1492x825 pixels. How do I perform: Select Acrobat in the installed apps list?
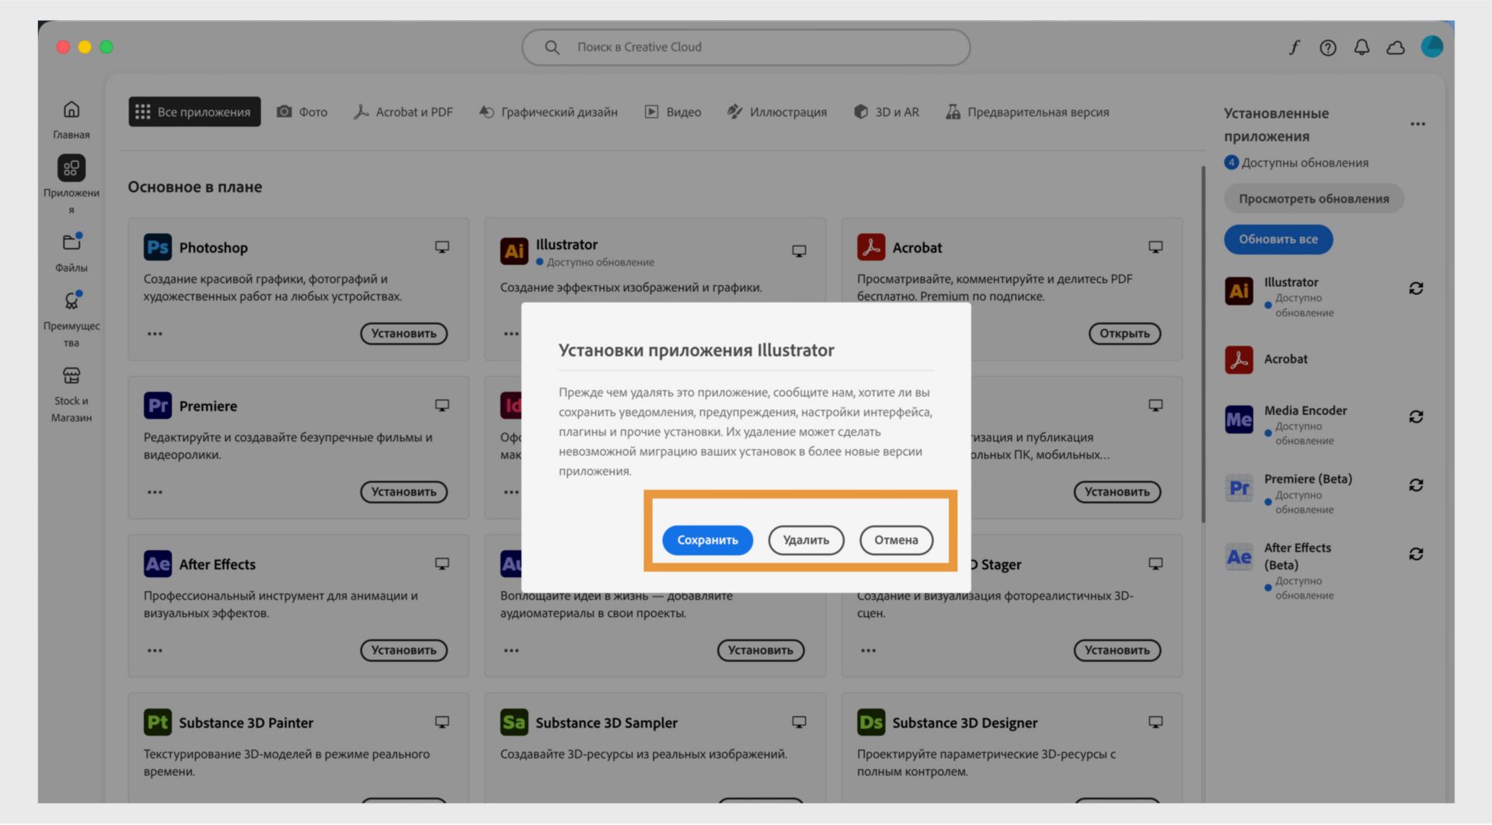1285,359
